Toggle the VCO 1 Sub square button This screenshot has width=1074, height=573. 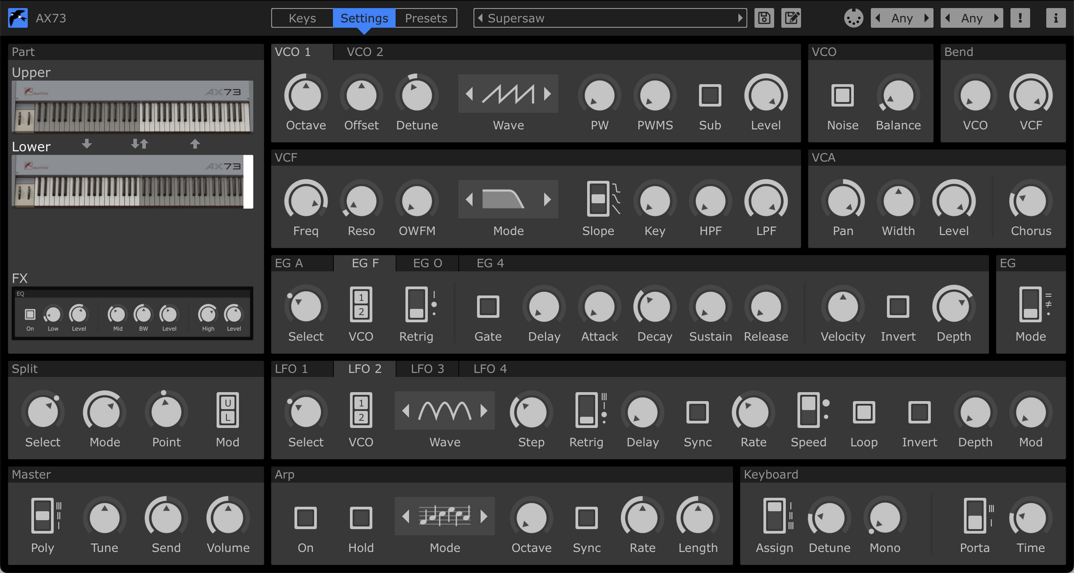click(x=710, y=95)
